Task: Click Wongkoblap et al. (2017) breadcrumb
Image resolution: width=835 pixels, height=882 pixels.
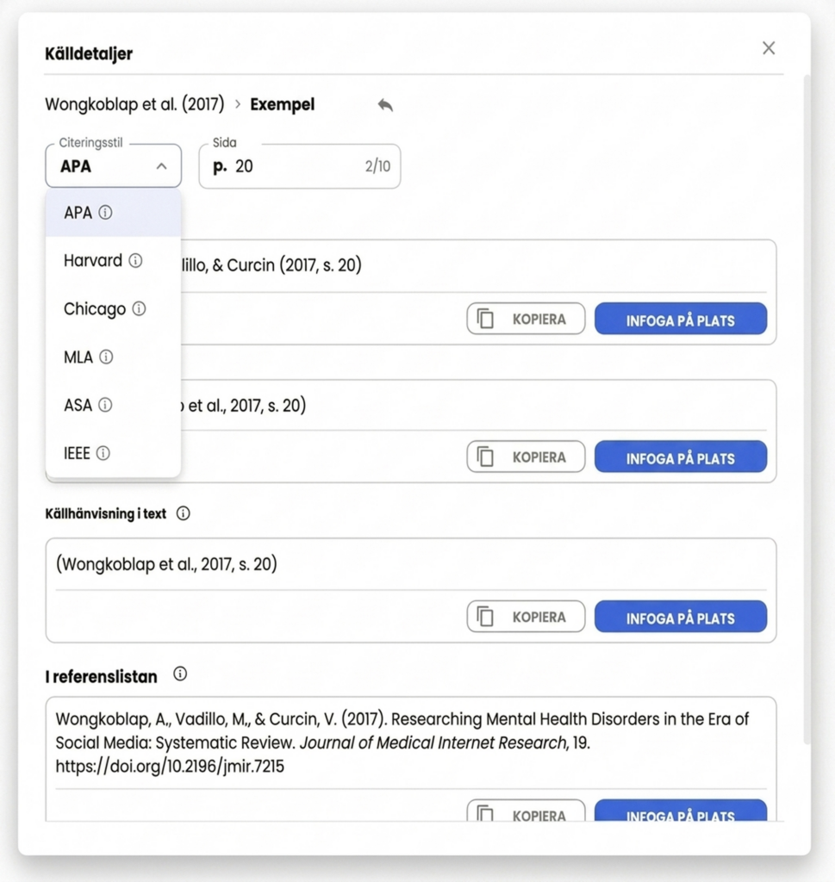Action: (134, 104)
